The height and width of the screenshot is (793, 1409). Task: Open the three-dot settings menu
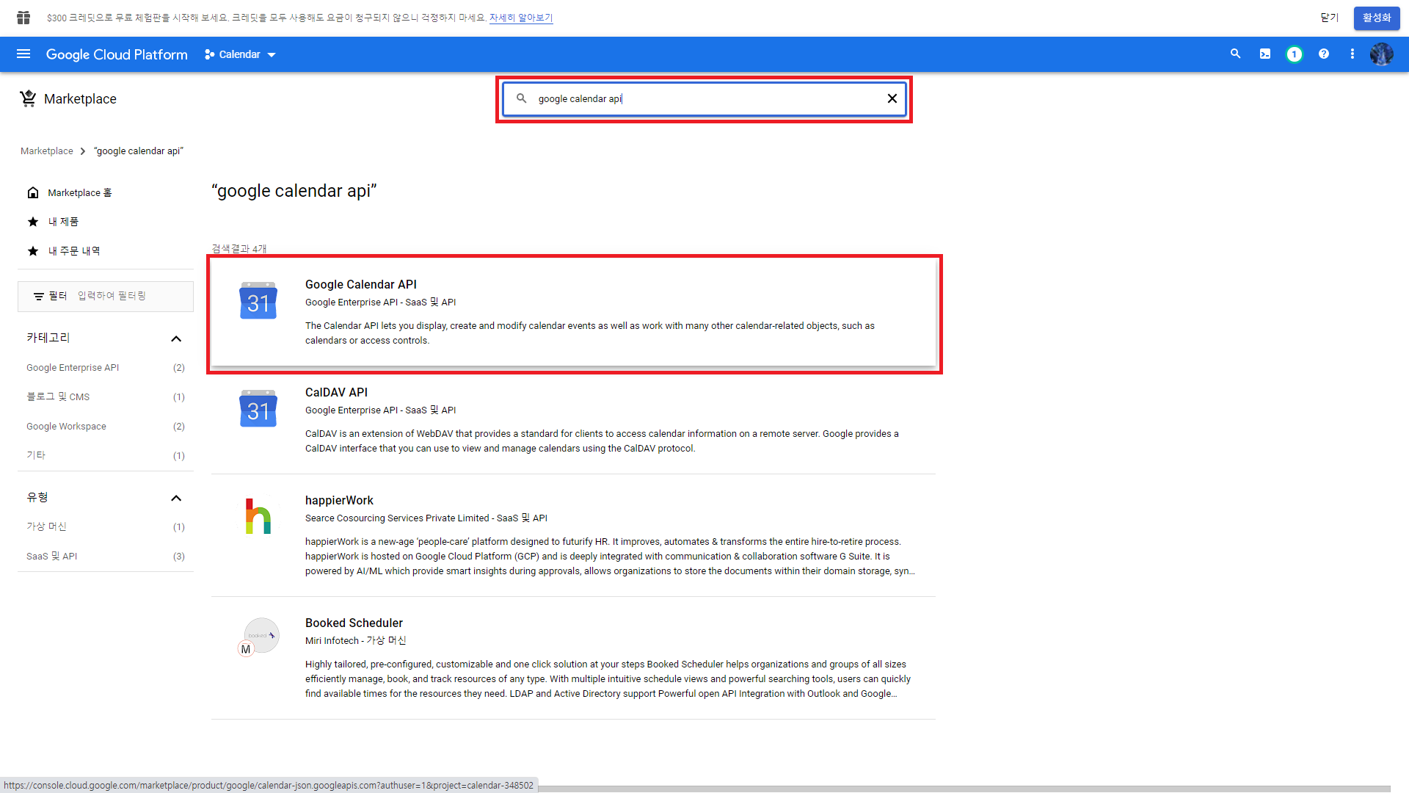pyautogui.click(x=1352, y=54)
